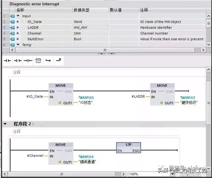This screenshot has height=178, width=212.
Task: Insert an output coil instruction
Action: click(28, 61)
